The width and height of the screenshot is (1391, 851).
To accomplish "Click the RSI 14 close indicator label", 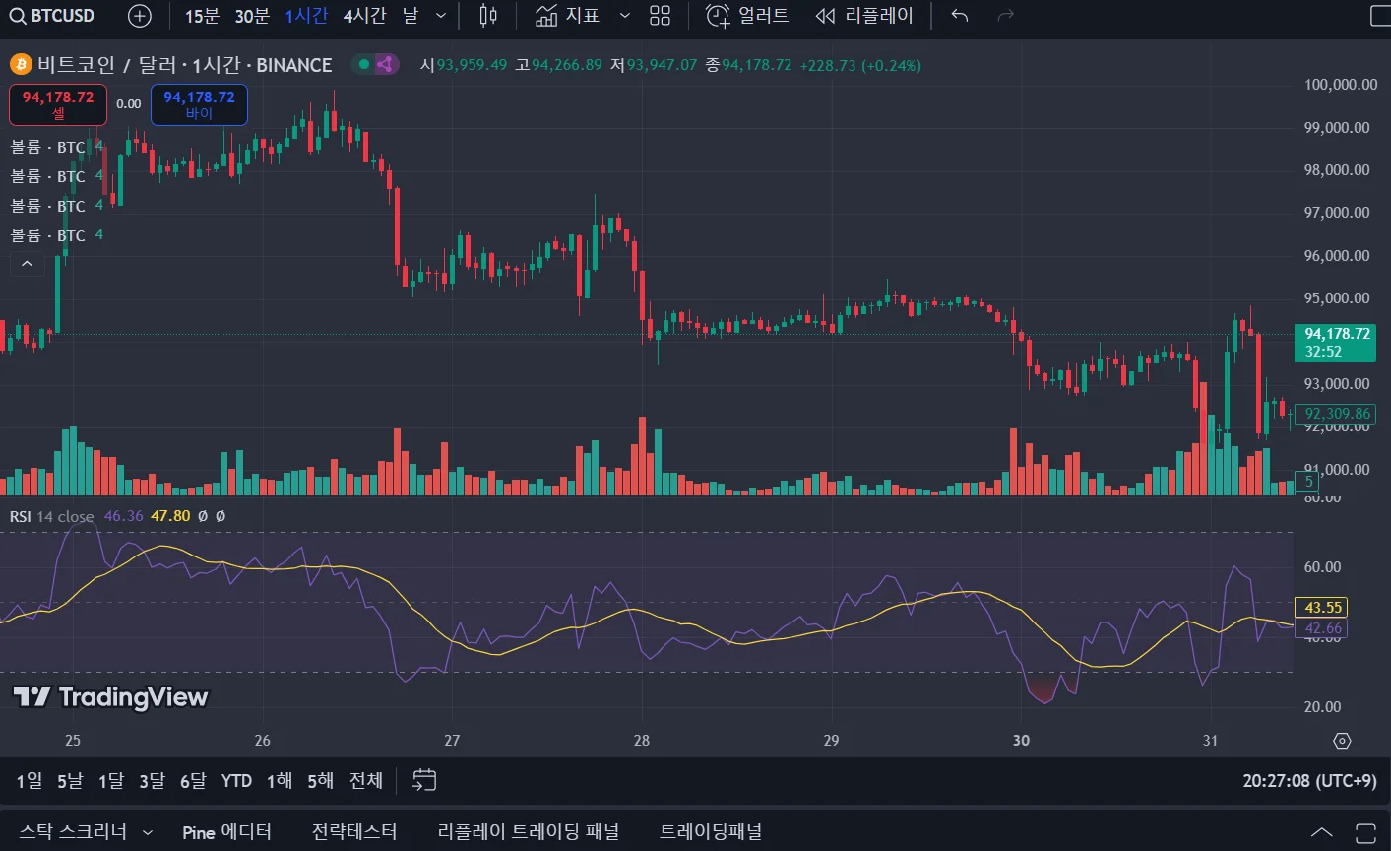I will (52, 516).
